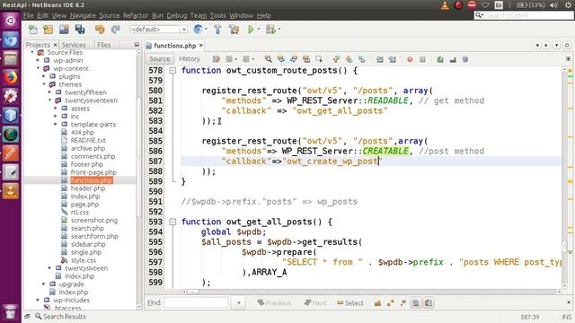Click the VLC icon in Ubuntu dock
575x323 pixels.
point(10,191)
